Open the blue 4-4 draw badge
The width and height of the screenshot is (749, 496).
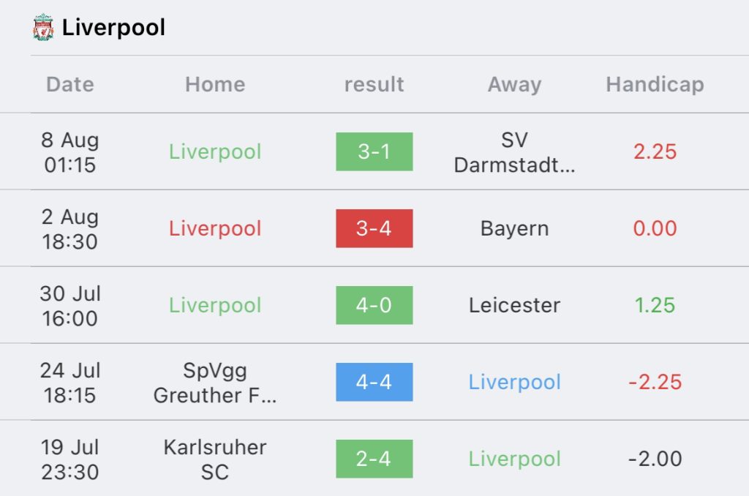pyautogui.click(x=374, y=382)
